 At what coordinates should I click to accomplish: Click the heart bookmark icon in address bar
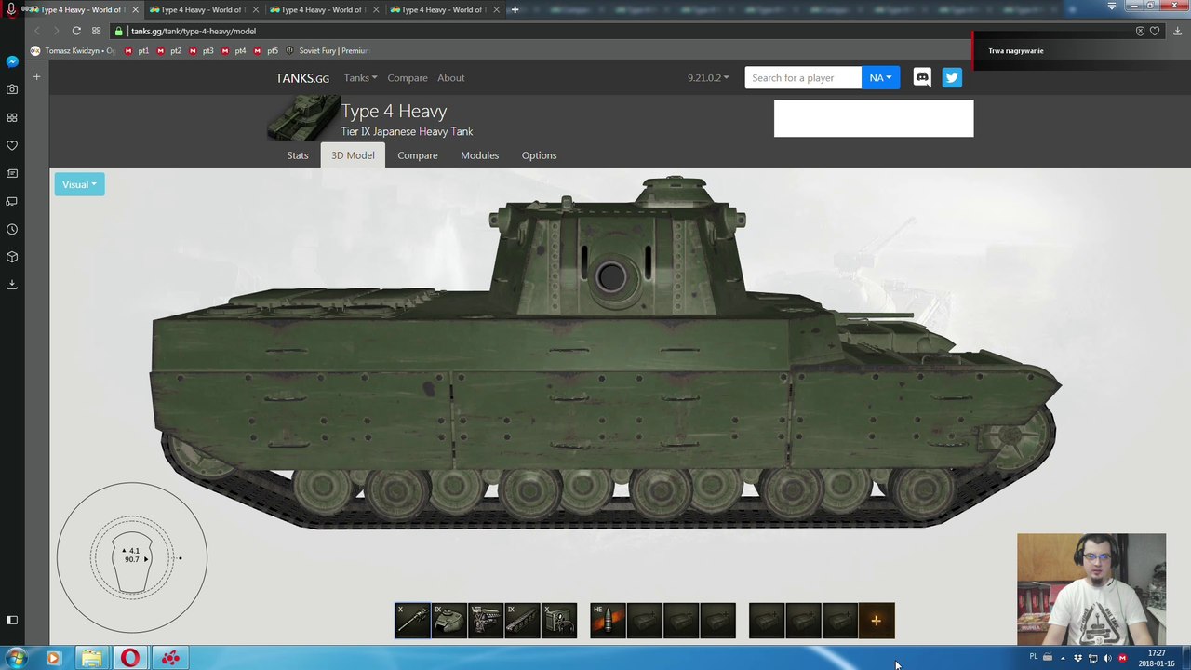[1155, 31]
